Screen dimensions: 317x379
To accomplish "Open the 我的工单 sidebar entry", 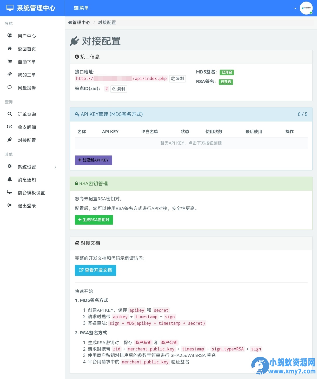I will (x=27, y=75).
